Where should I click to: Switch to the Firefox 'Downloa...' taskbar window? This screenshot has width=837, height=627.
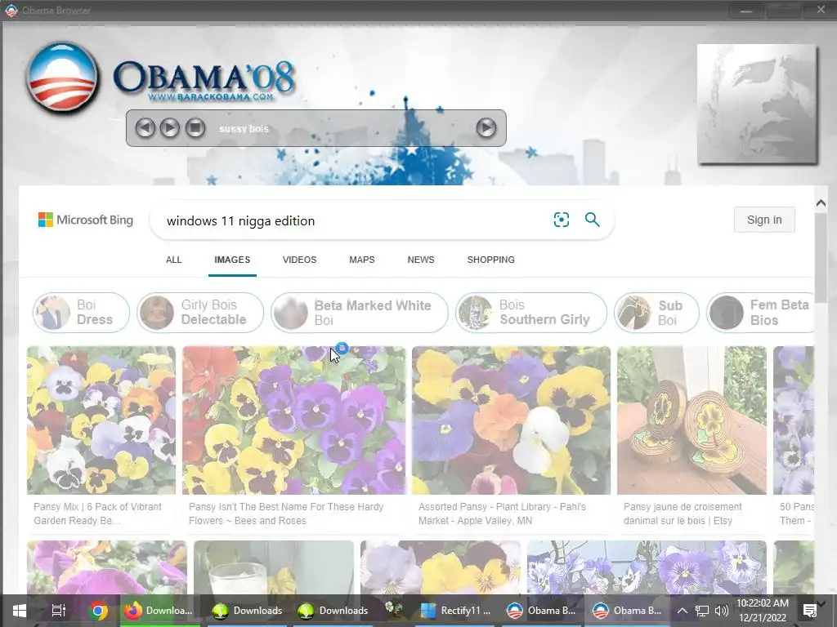160,611
